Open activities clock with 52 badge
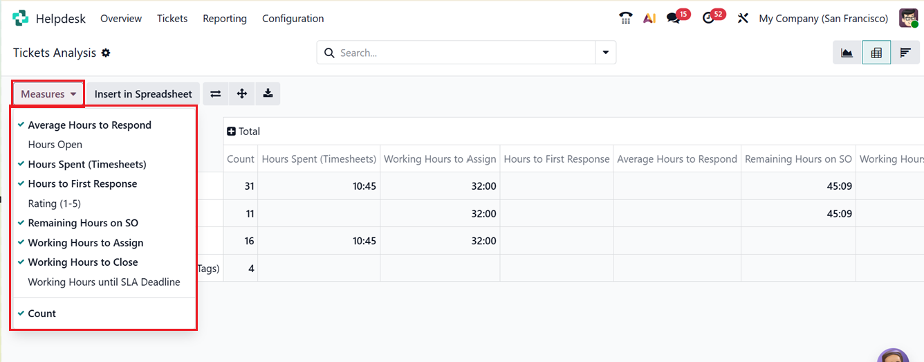Screen dimensions: 924x362 708,19
